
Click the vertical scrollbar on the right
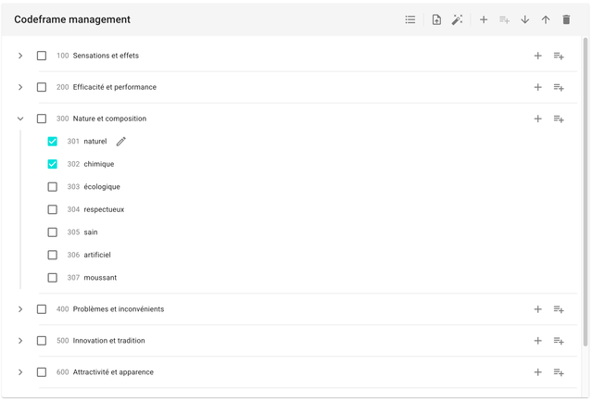pos(585,185)
